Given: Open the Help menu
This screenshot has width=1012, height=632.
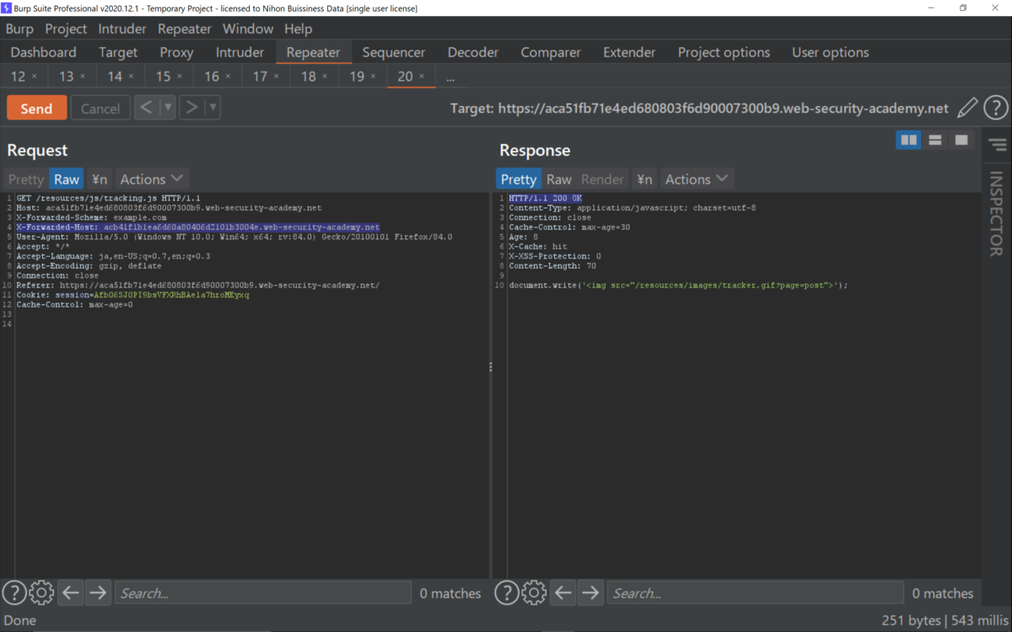Looking at the screenshot, I should [x=299, y=29].
